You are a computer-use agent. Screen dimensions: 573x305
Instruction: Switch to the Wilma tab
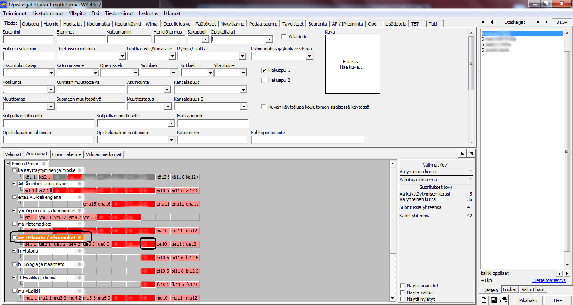click(x=151, y=24)
